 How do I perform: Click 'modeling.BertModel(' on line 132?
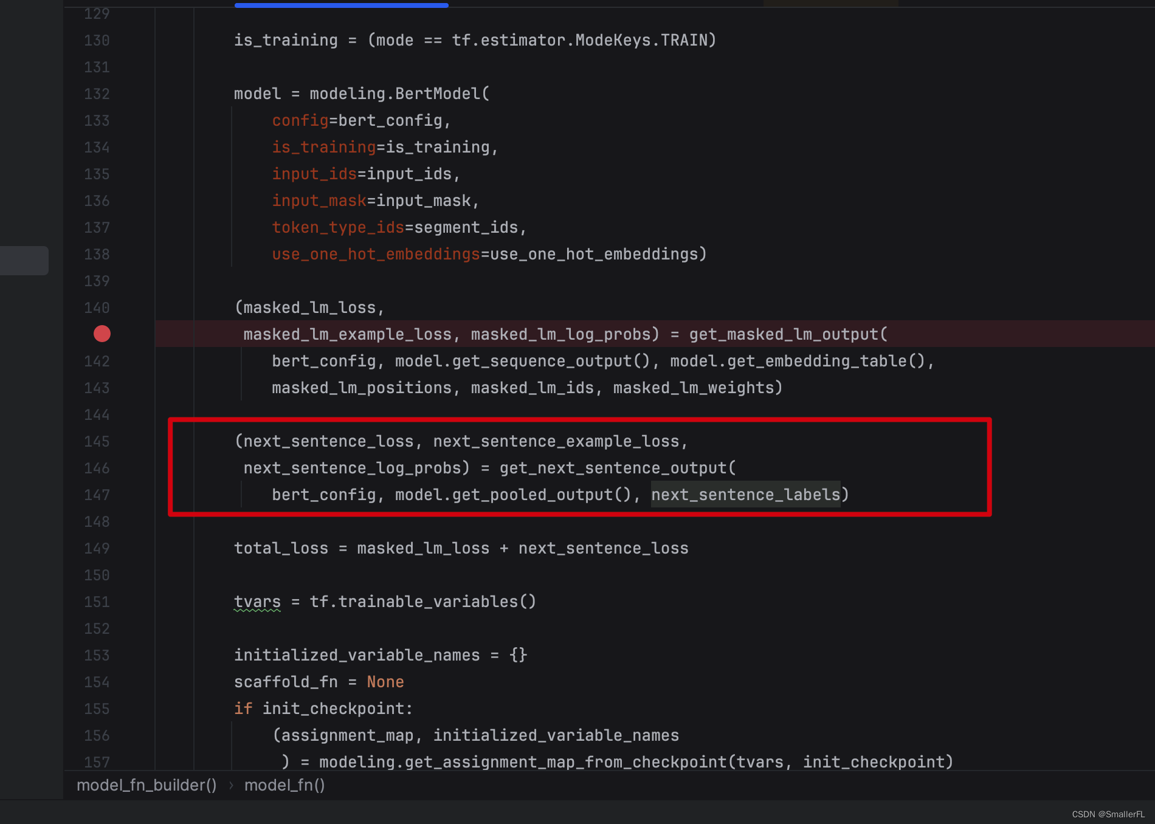click(399, 94)
